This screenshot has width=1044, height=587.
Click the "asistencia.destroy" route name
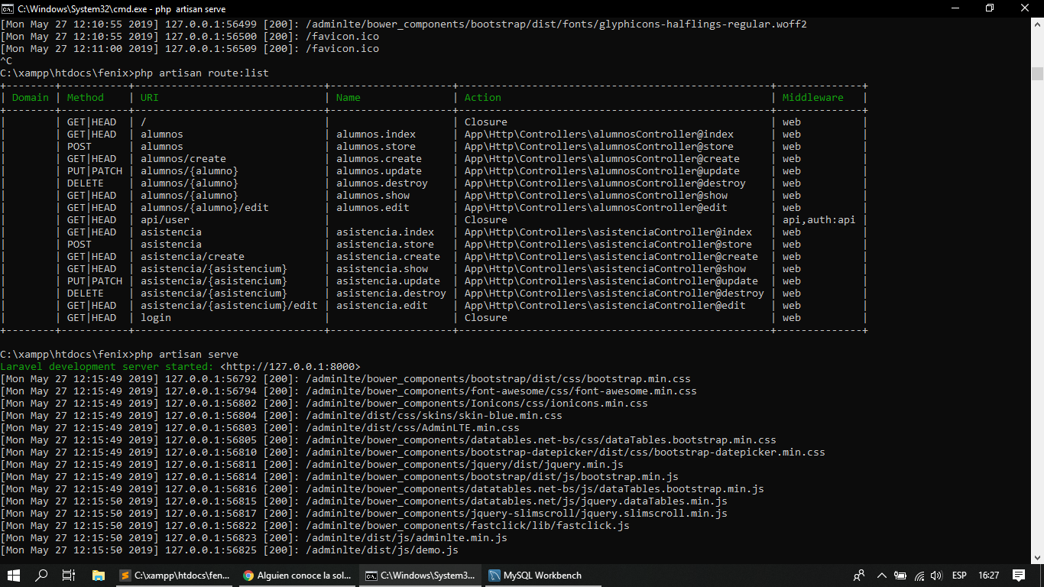click(391, 293)
